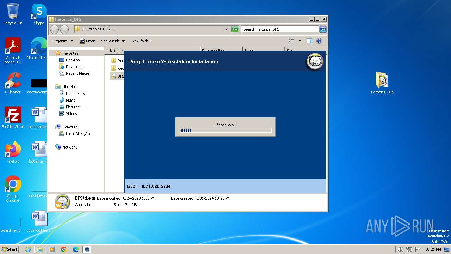Open the Google Chrome desktop shortcut

[x=13, y=189]
